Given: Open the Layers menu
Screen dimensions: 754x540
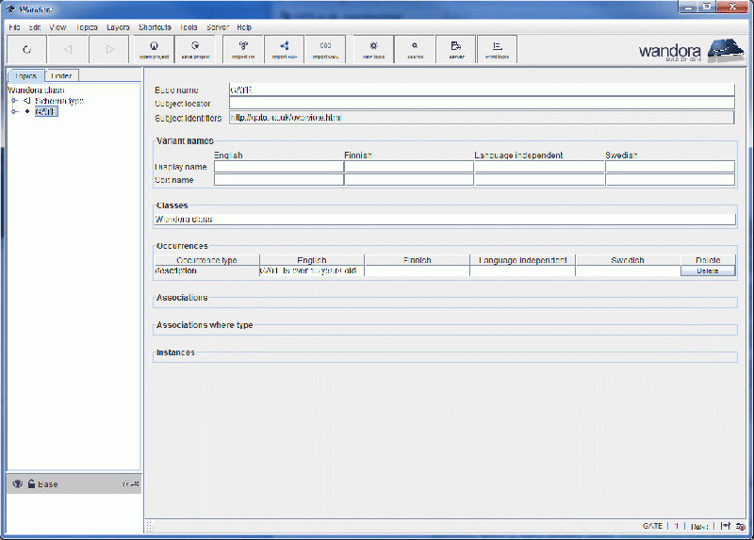Looking at the screenshot, I should click(x=118, y=27).
